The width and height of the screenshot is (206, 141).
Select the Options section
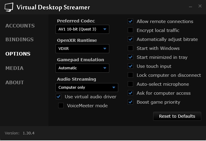click(x=18, y=54)
